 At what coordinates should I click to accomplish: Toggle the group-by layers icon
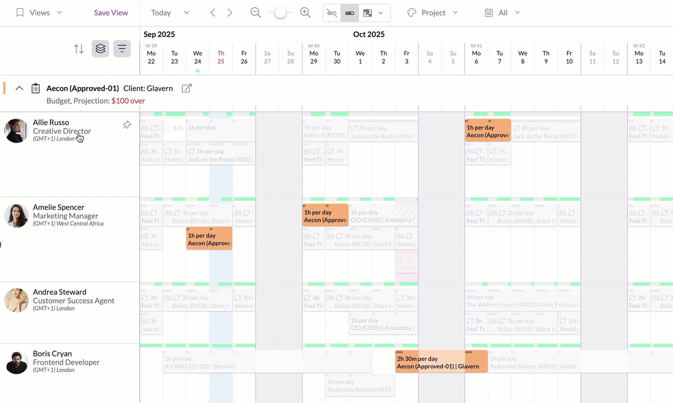pyautogui.click(x=100, y=49)
